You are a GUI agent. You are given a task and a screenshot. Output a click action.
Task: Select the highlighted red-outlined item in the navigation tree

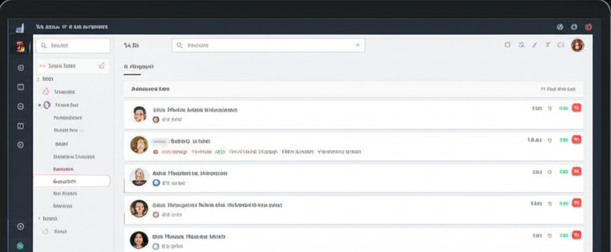[x=72, y=181]
